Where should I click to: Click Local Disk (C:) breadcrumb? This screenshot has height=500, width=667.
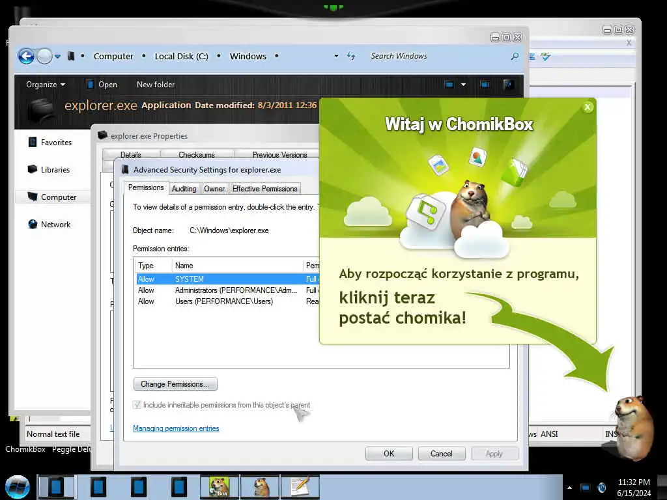[182, 56]
